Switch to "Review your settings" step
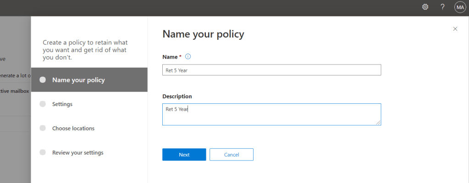Screen dimensions: 469x183 click(x=77, y=153)
